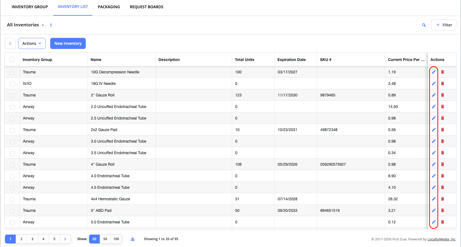Screen dimensions: 461x247
Task: Edit the 5" ABD Pad entry
Action: coord(434,210)
